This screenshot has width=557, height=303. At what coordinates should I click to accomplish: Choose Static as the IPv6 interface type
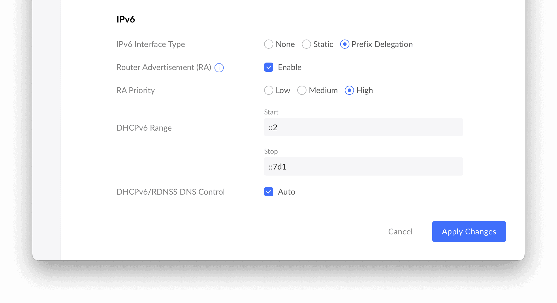306,44
